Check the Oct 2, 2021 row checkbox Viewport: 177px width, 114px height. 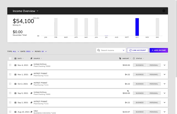(10, 84)
